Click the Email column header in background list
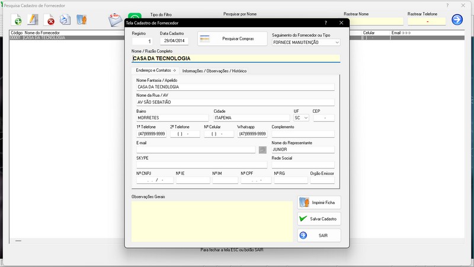This screenshot has width=474, height=267. click(401, 33)
